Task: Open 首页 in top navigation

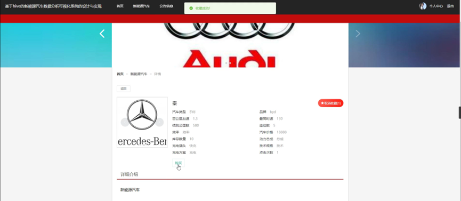Action: [120, 6]
